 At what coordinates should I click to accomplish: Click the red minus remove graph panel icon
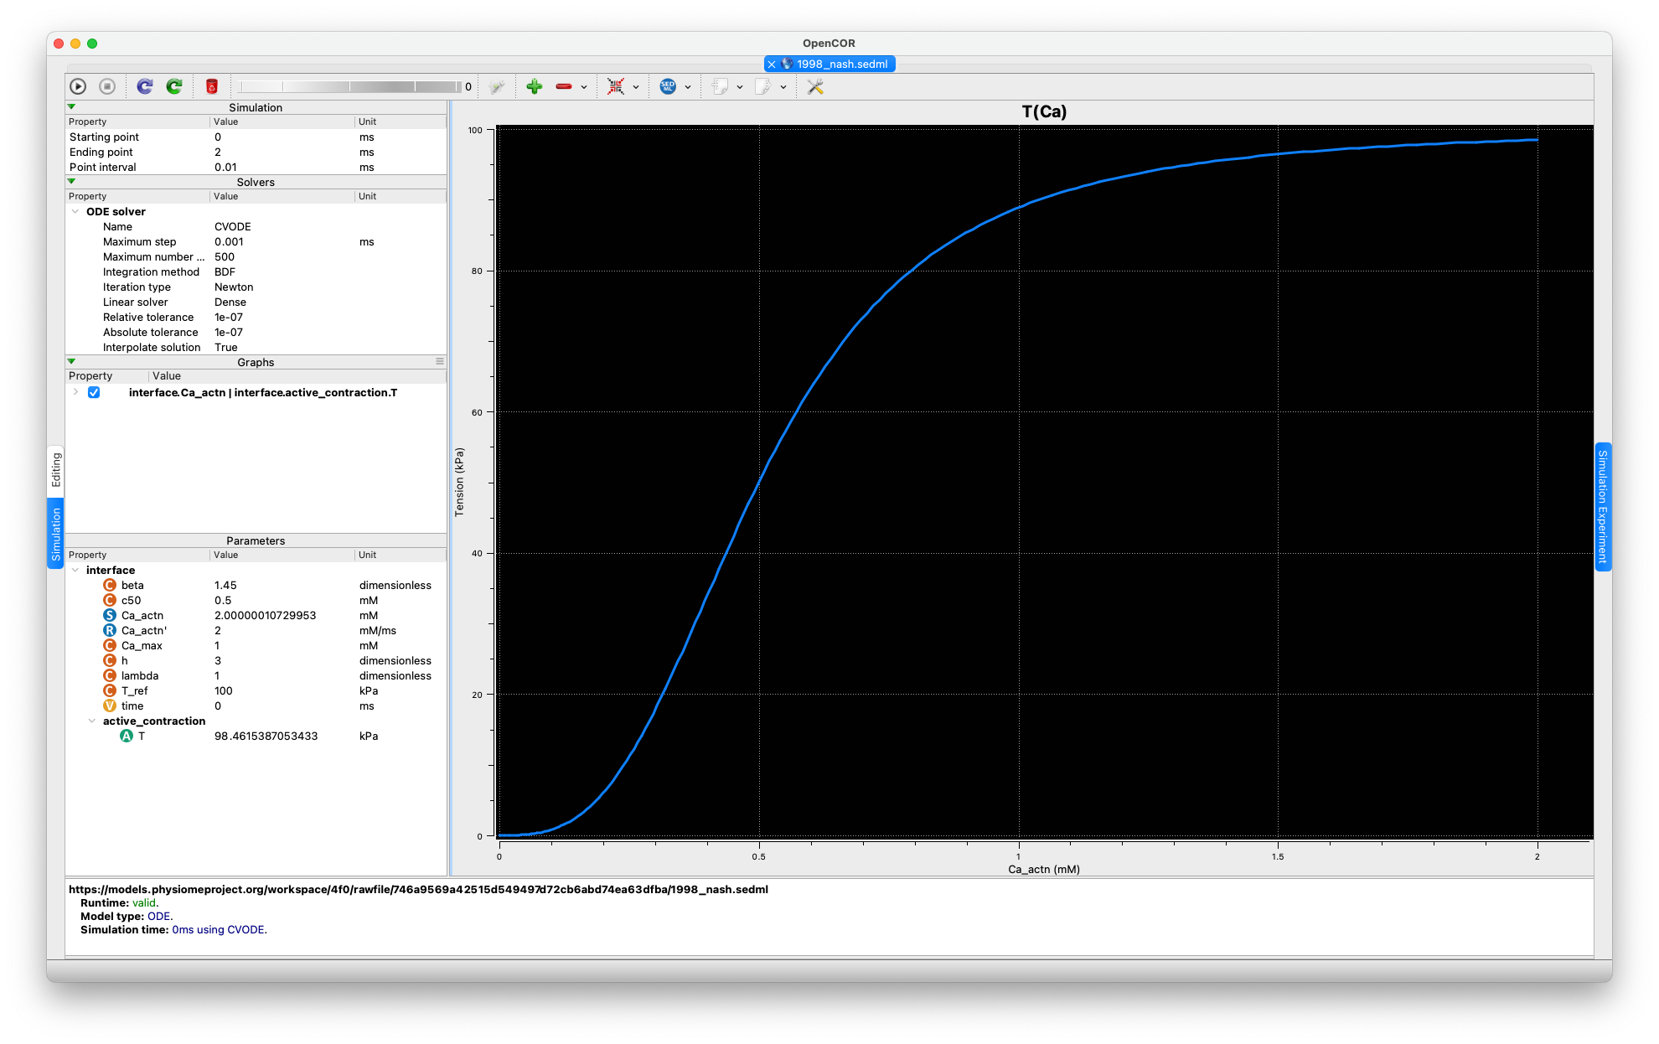click(x=564, y=86)
